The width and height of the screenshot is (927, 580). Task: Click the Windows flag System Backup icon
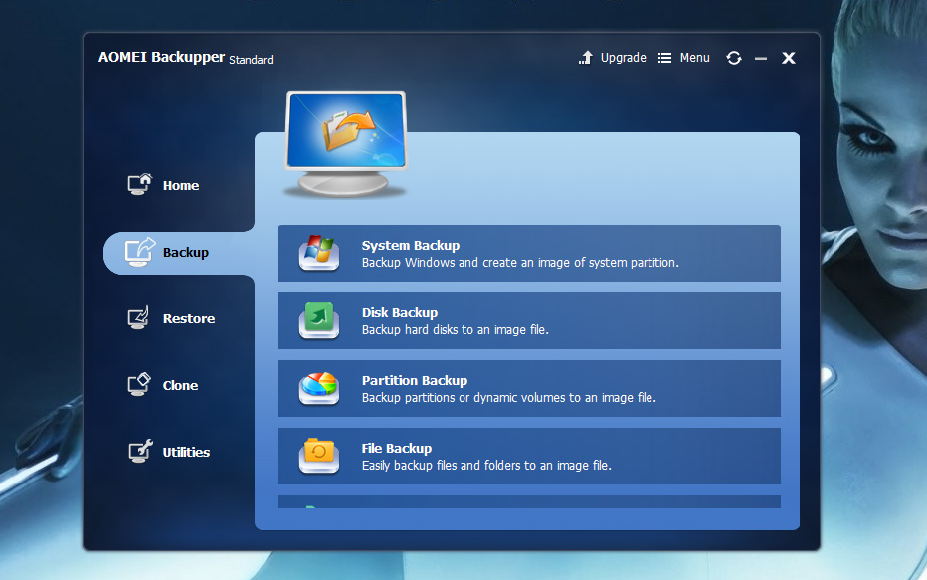(318, 253)
